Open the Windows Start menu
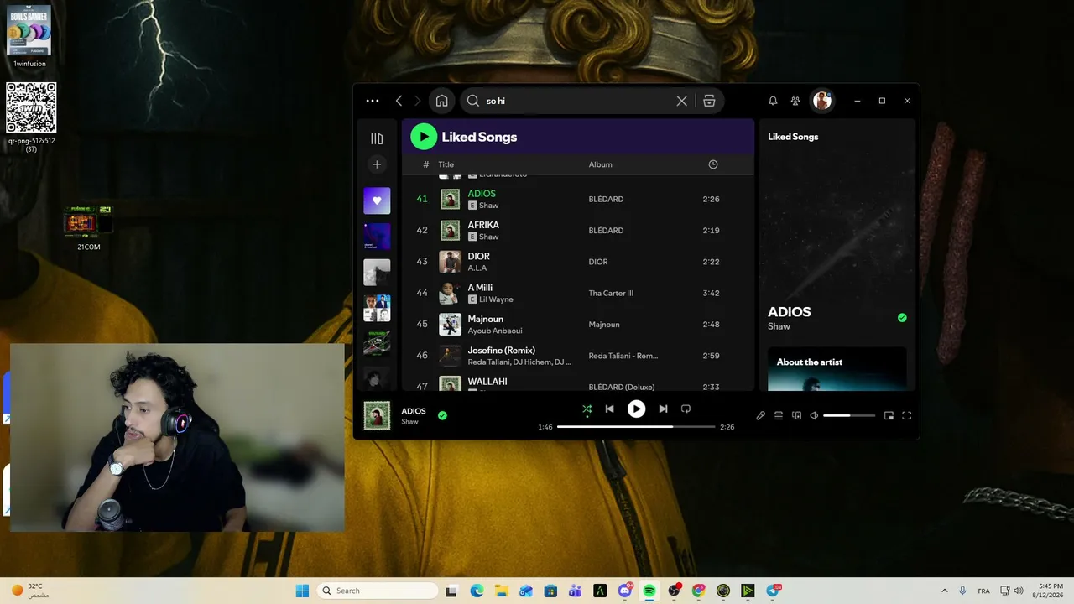 (302, 591)
